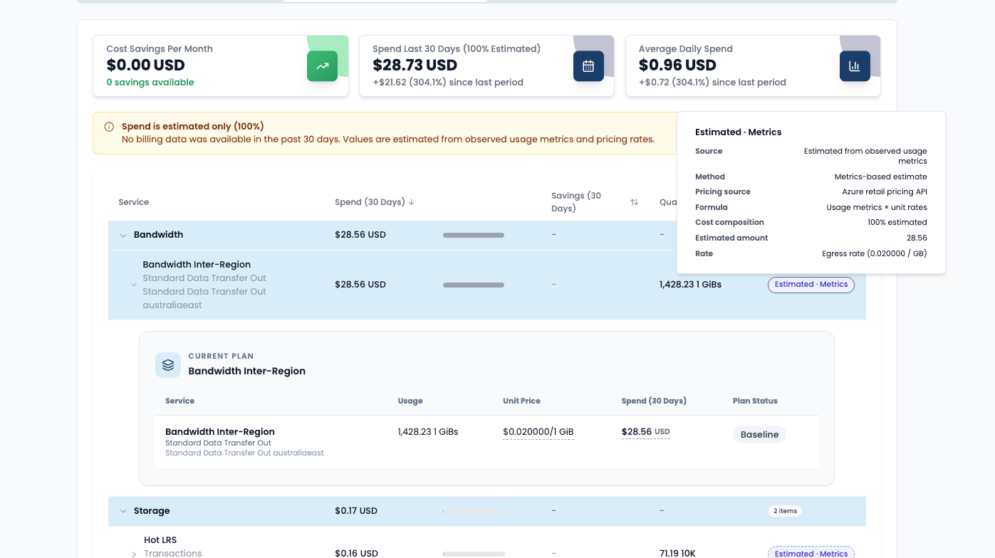Click the green trending chart icon on Cost Savings card
Screen dimensions: 995x558
(x=322, y=65)
